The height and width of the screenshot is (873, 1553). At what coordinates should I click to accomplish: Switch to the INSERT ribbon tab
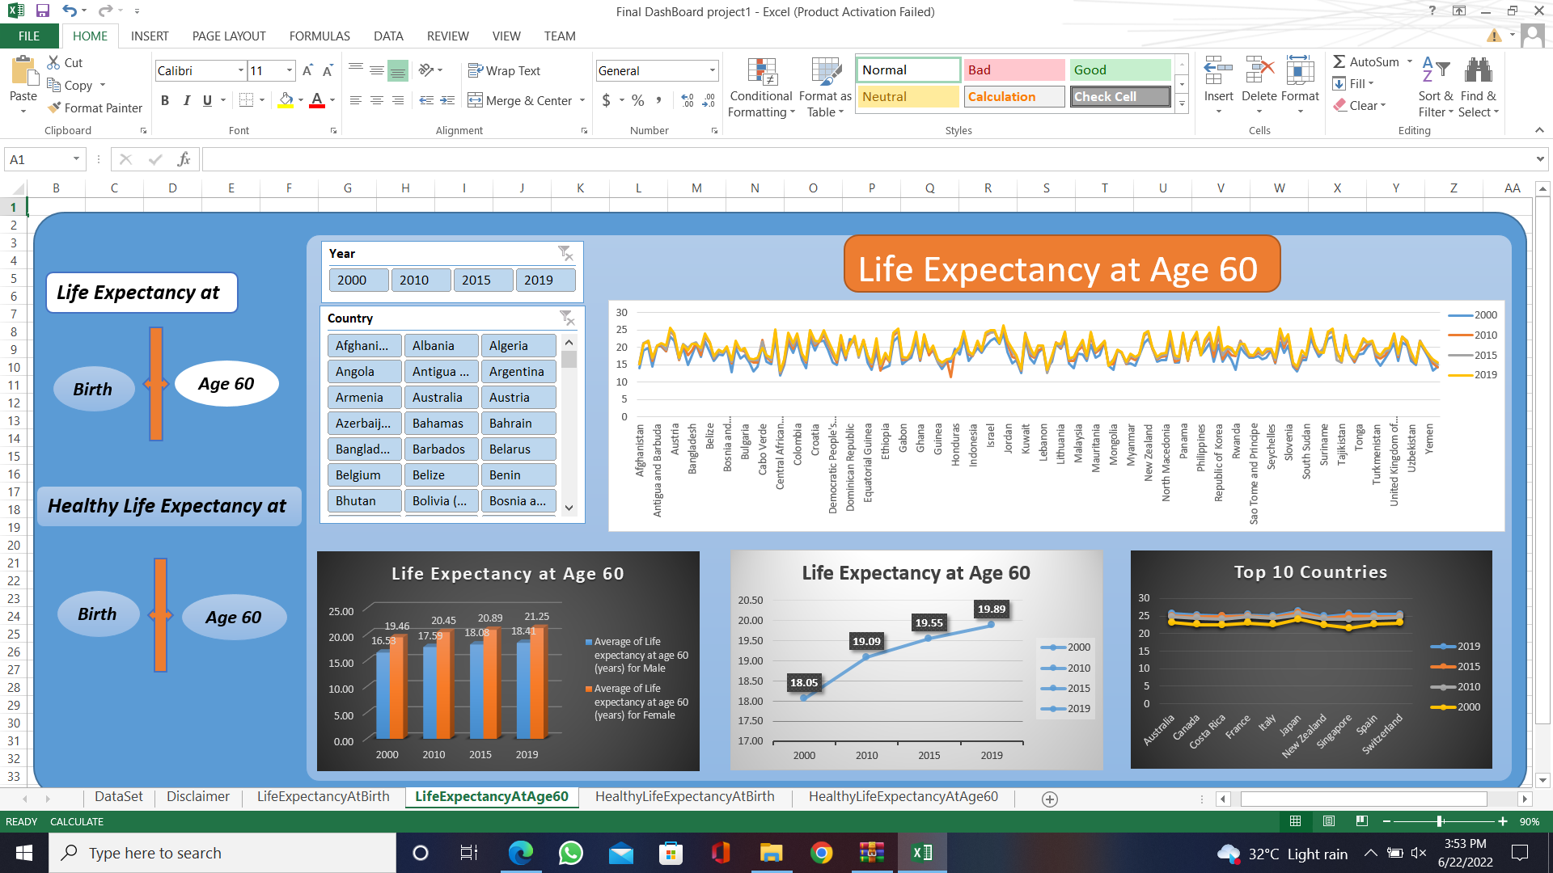coord(150,36)
